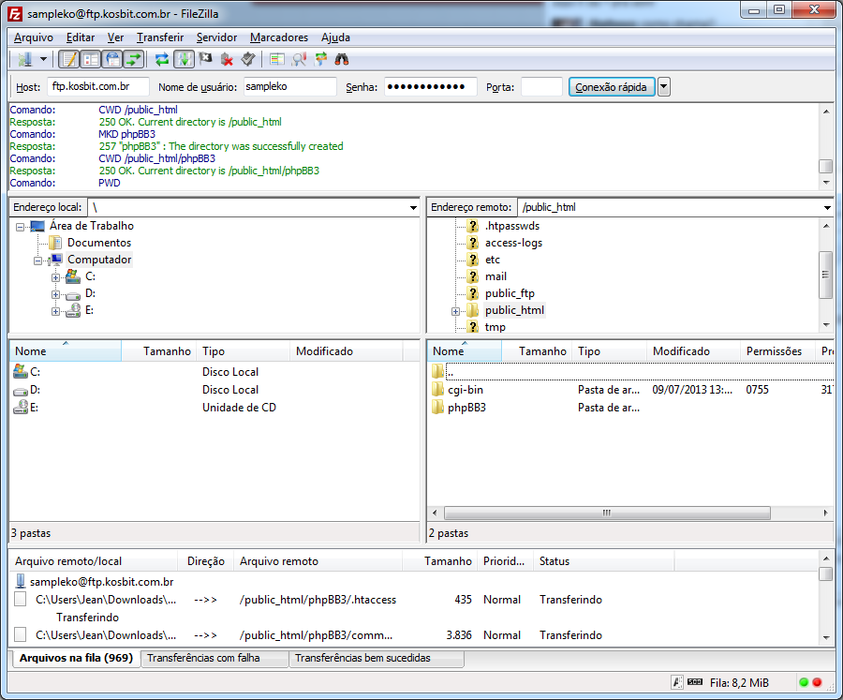Toggle directory comparison icon
This screenshot has height=700, width=843.
point(299,59)
